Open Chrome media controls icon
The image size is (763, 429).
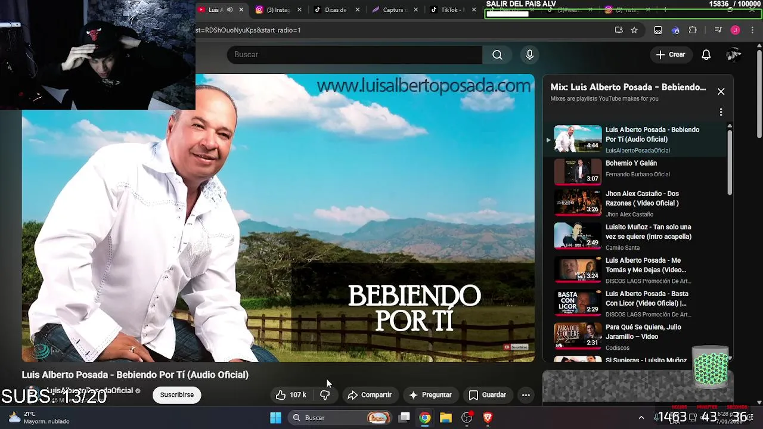pos(718,30)
